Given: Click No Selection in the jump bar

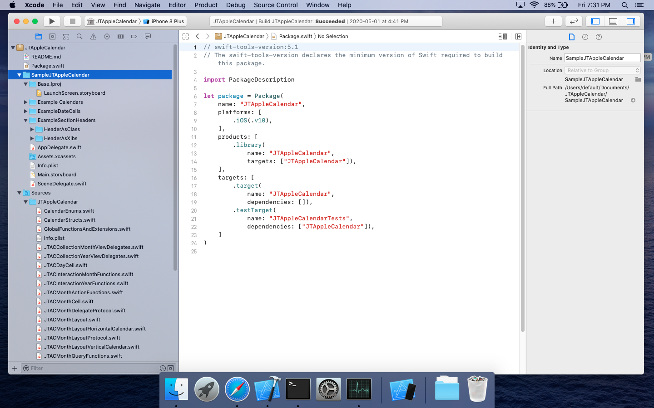Looking at the screenshot, I should coord(333,36).
